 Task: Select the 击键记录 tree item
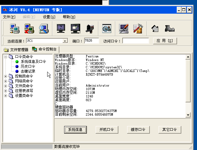28,71
